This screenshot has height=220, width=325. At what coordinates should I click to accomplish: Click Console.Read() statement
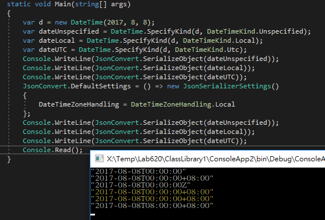point(53,150)
